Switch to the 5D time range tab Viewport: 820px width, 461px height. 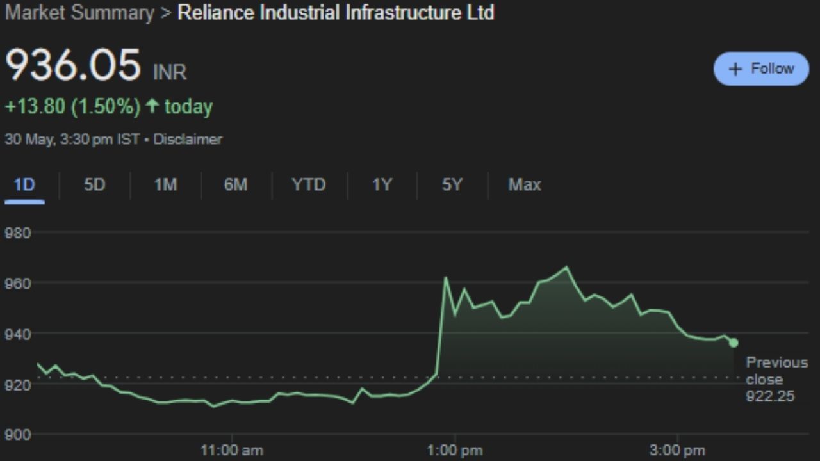point(94,185)
